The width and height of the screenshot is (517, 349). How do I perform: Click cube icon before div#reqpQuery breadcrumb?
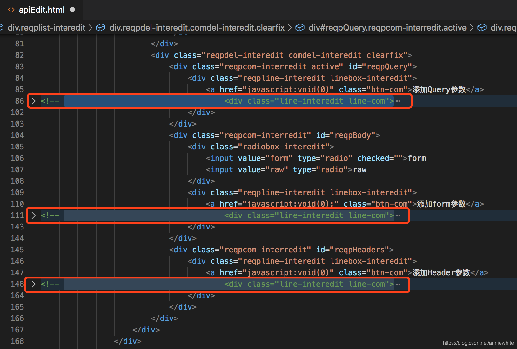pyautogui.click(x=300, y=28)
